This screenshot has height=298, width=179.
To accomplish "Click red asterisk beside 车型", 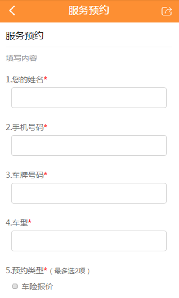I will point(30,221).
